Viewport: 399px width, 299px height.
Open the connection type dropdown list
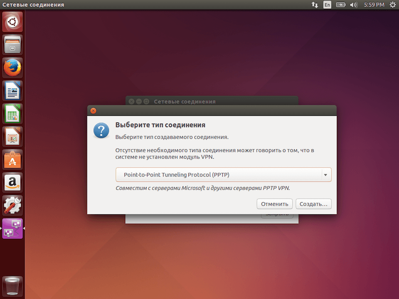pyautogui.click(x=223, y=174)
